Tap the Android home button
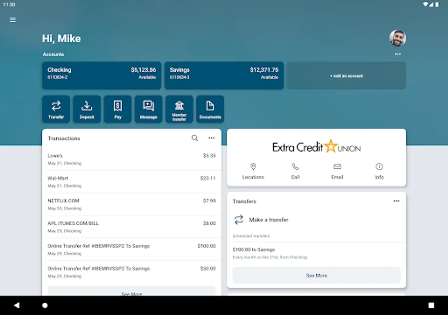Image resolution: width=448 pixels, height=315 pixels. coord(45,305)
